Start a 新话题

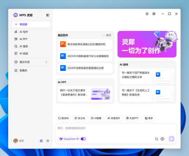point(31,24)
